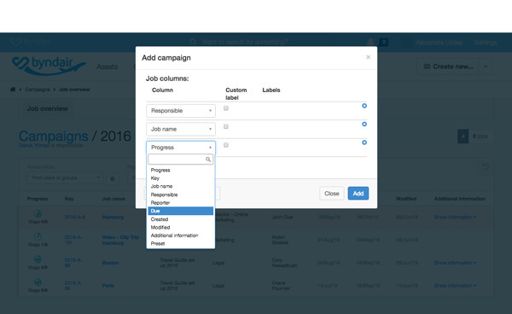512x314 pixels.
Task: Click progress icon of Hamburg row
Action: (x=38, y=213)
